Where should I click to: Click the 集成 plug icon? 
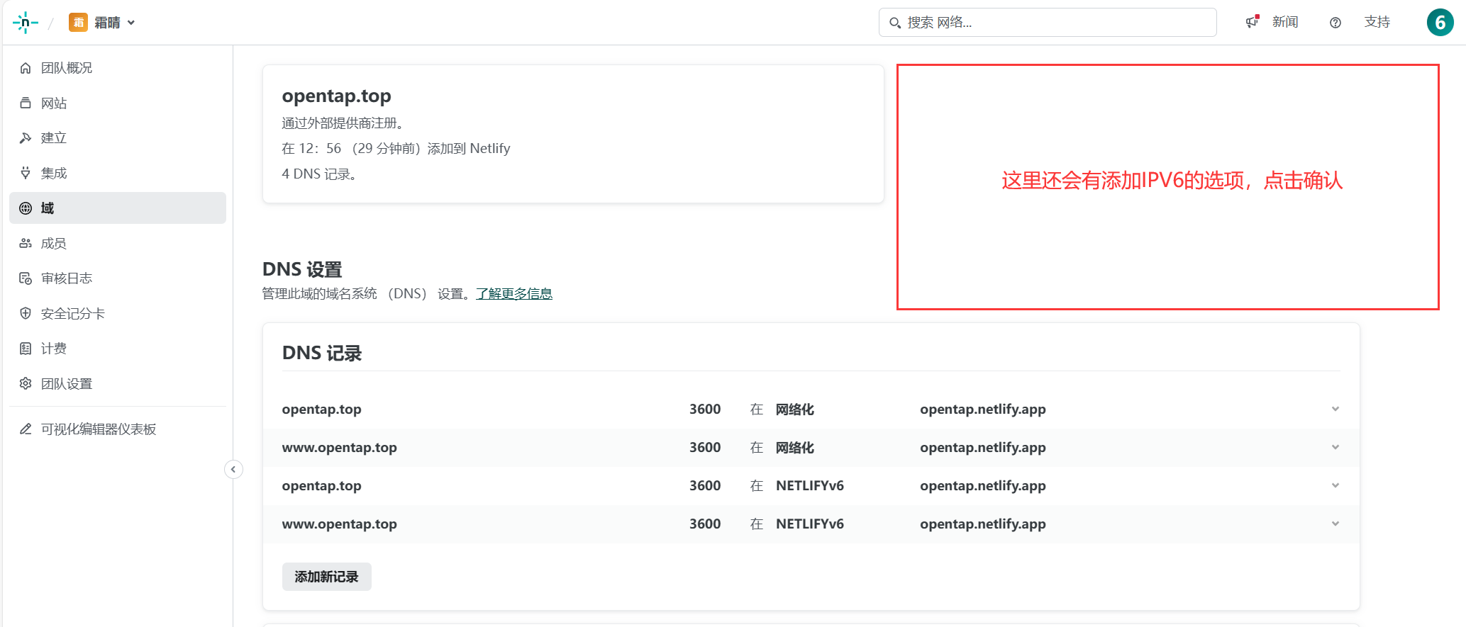(26, 173)
